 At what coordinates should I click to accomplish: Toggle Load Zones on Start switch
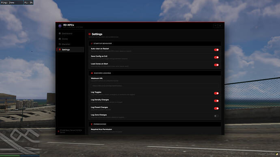click(216, 65)
